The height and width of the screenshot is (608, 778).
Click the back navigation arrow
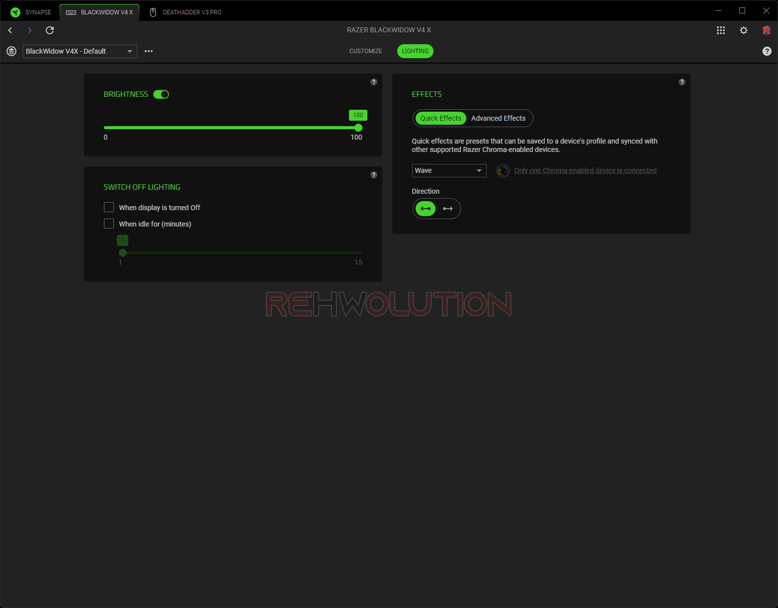(x=10, y=30)
